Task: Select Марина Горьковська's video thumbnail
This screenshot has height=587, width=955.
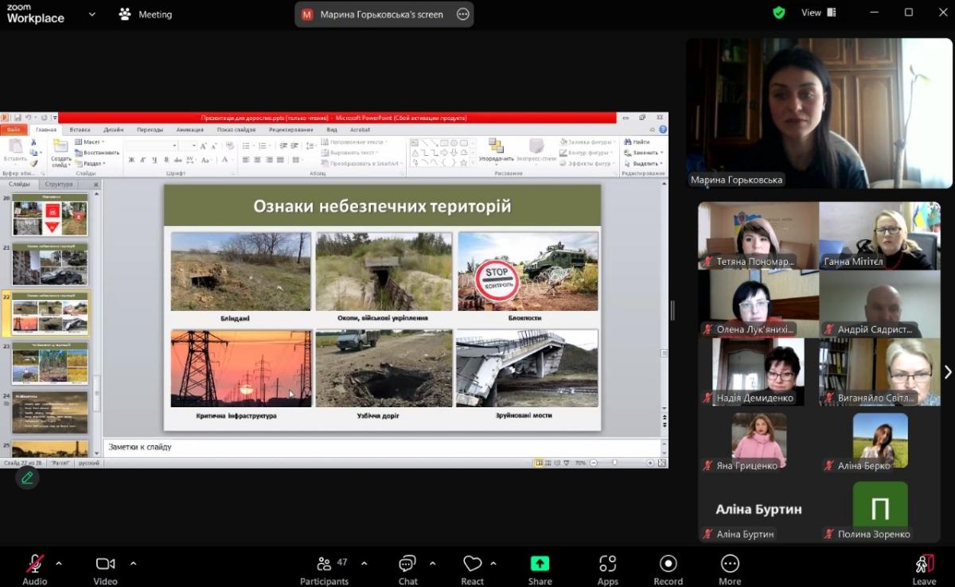Action: tap(819, 113)
